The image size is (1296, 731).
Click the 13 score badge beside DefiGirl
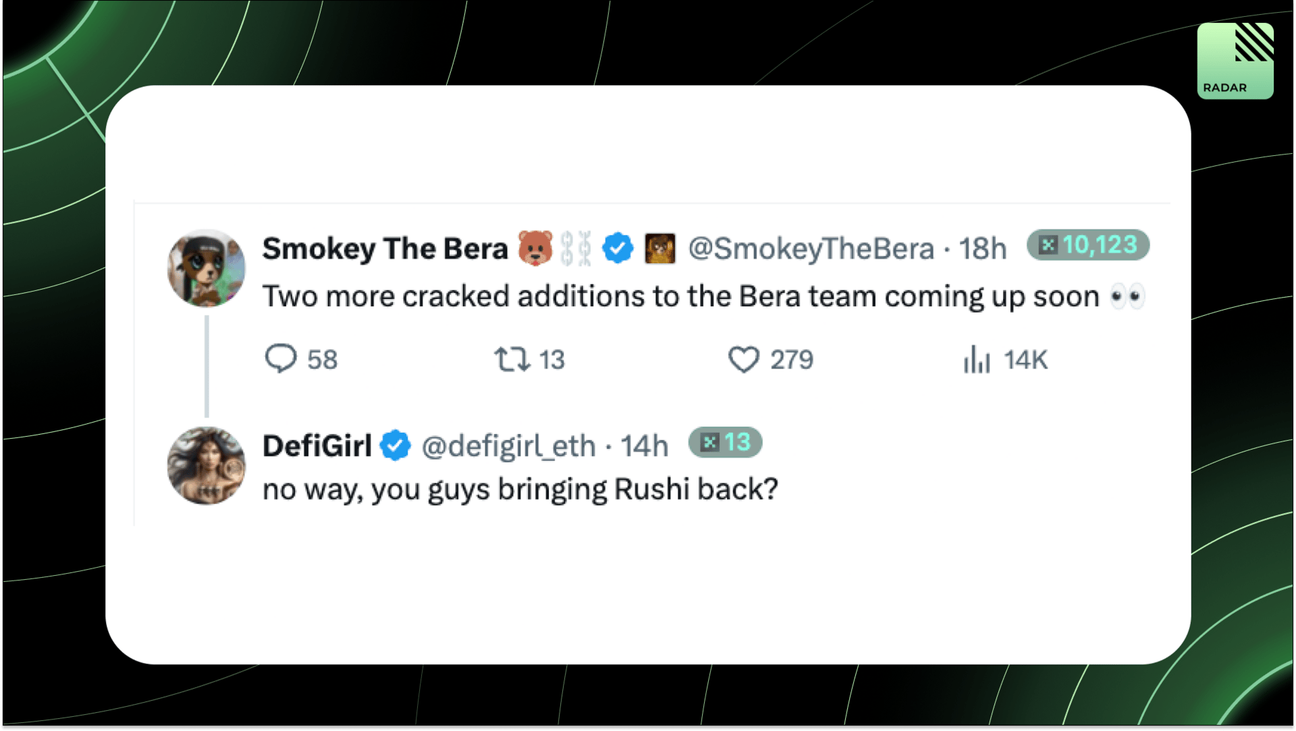(x=726, y=443)
